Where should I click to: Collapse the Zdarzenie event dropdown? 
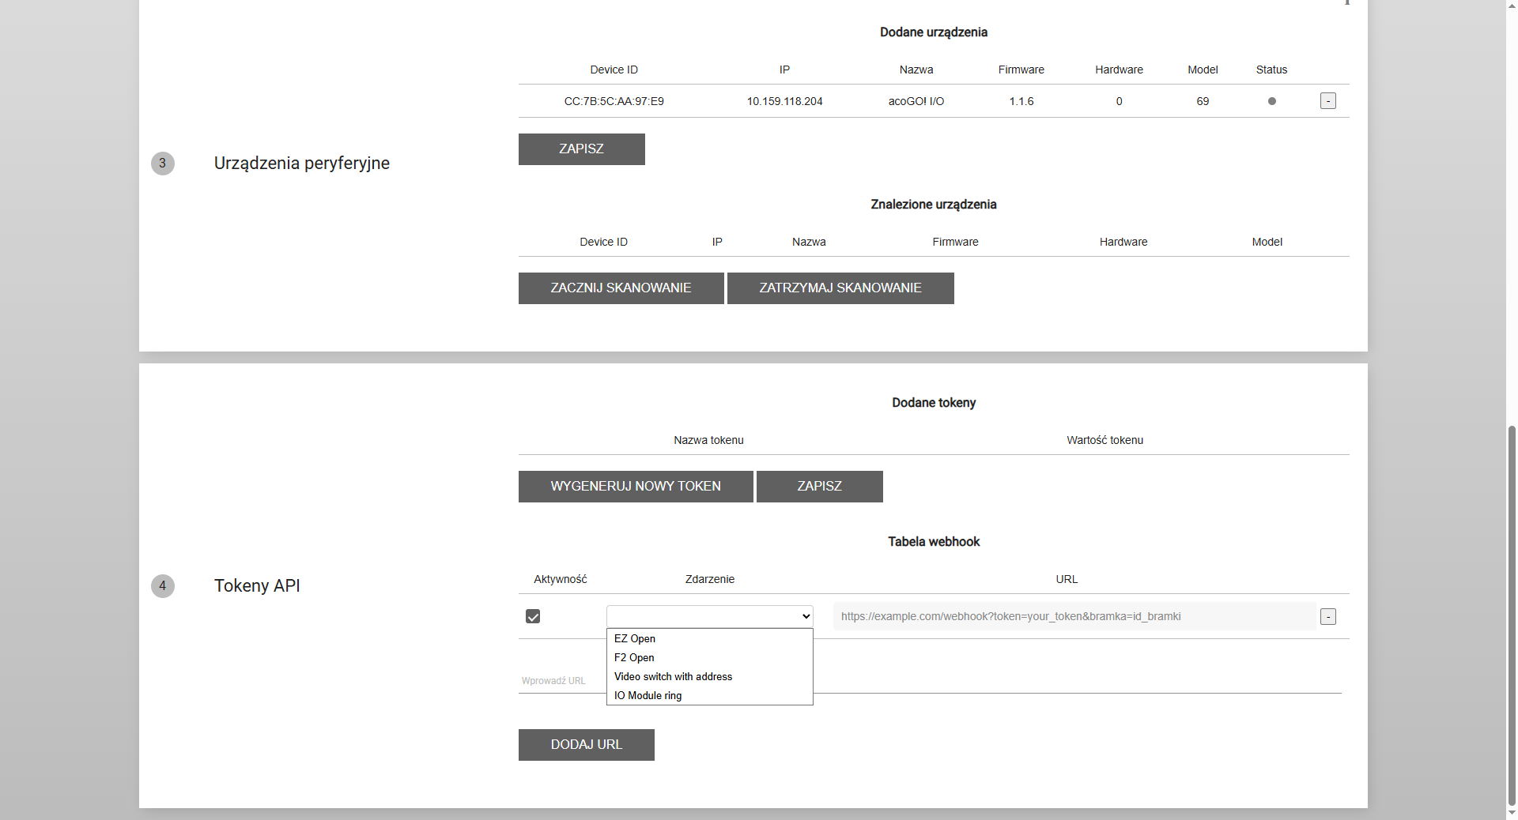(709, 617)
